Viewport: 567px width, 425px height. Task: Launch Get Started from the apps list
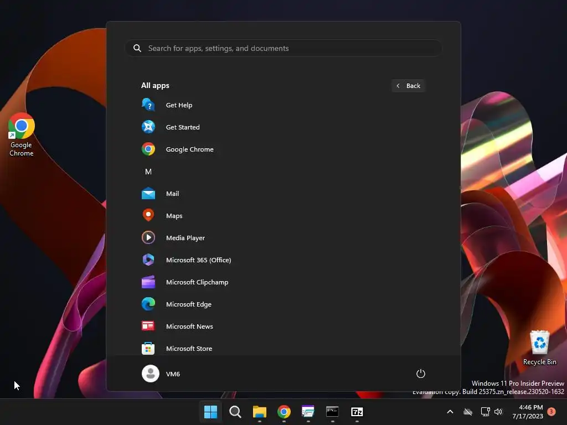click(x=183, y=127)
